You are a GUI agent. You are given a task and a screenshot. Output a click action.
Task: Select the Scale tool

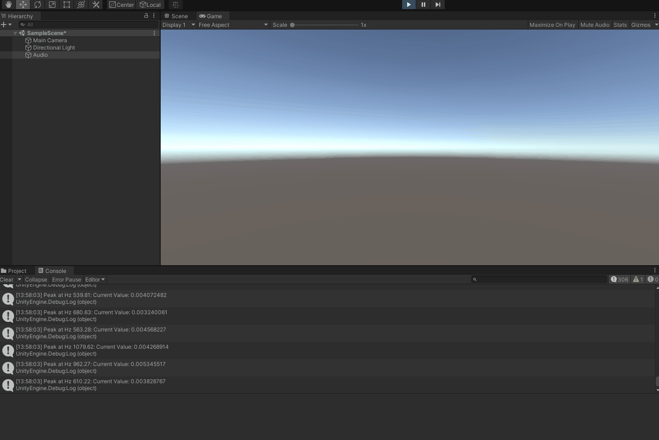52,5
